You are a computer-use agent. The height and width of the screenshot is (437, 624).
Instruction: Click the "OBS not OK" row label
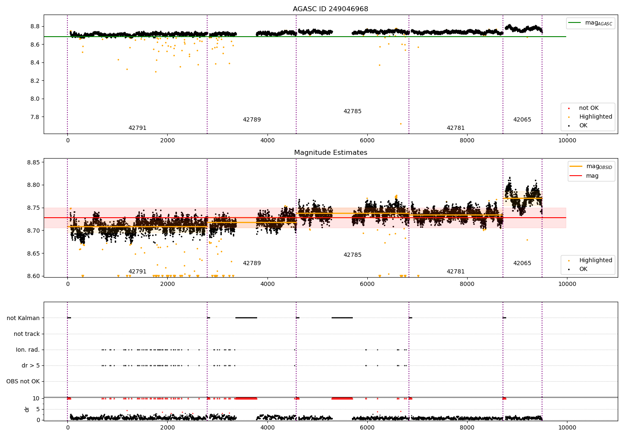[23, 381]
